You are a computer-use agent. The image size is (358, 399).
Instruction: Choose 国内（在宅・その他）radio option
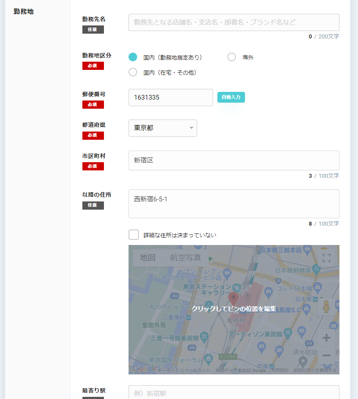pos(133,72)
